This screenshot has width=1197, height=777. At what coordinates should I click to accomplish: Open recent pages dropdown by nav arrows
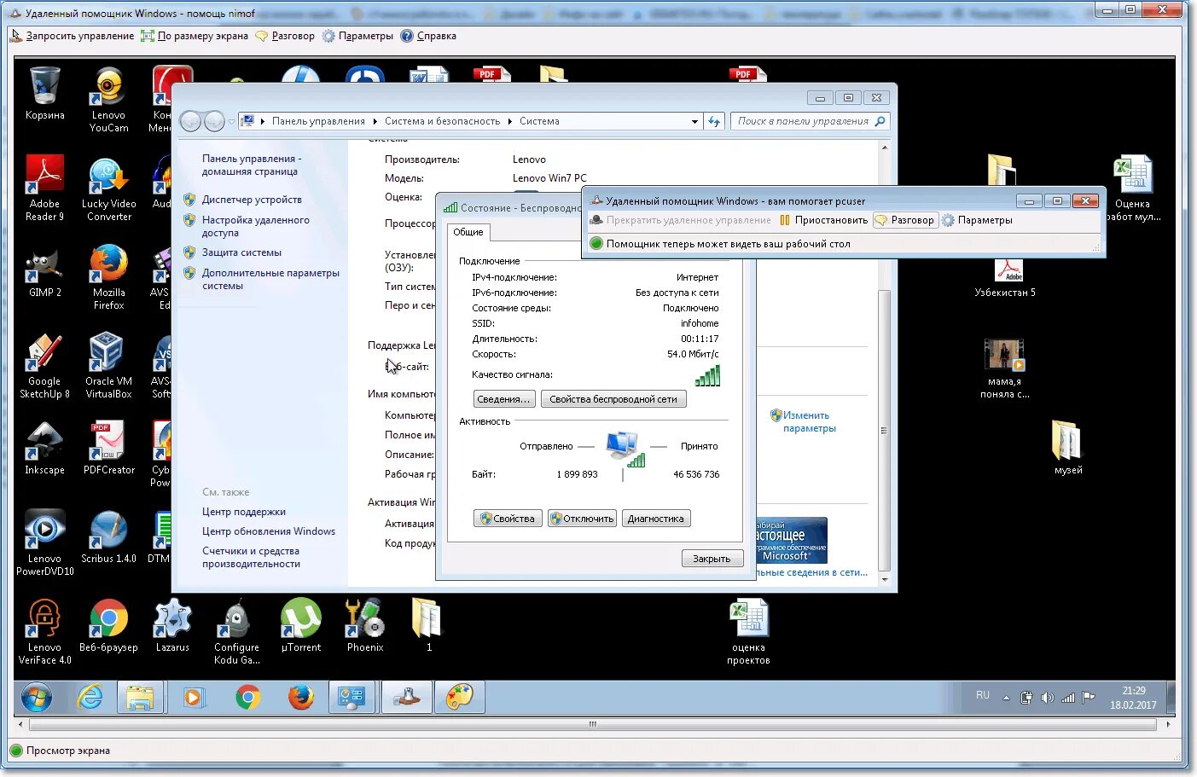pos(231,121)
